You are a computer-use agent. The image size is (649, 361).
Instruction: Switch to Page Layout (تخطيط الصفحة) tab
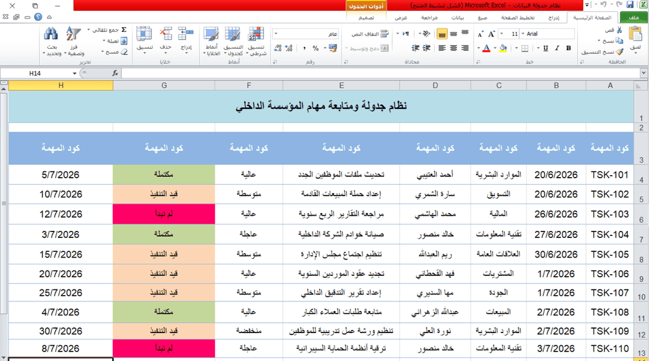(x=517, y=18)
